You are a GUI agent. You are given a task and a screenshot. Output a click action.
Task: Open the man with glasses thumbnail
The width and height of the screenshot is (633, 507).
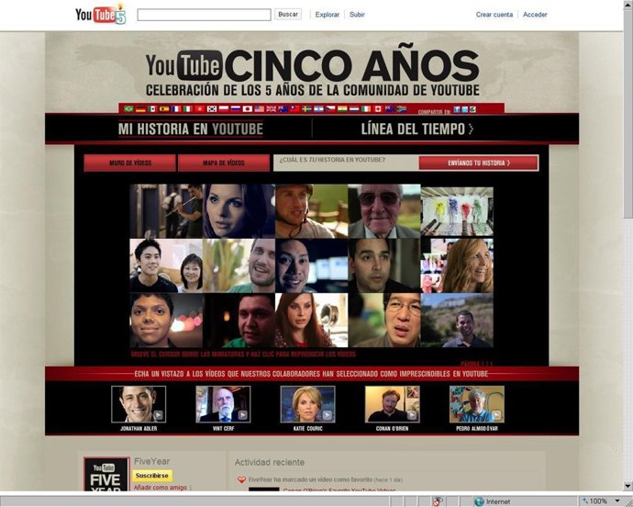[x=383, y=321]
